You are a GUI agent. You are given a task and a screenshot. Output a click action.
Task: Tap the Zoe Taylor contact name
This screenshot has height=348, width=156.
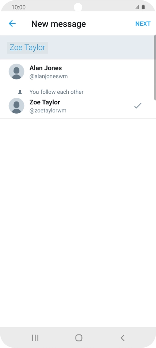tap(45, 102)
